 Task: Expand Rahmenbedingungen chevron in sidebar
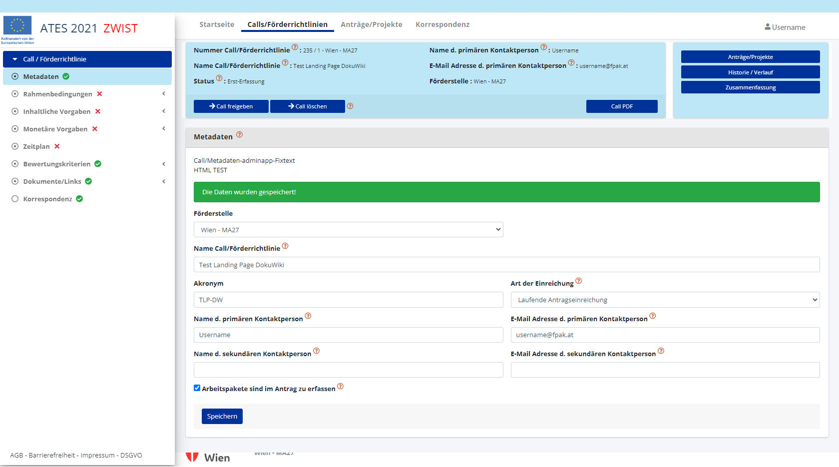point(164,94)
